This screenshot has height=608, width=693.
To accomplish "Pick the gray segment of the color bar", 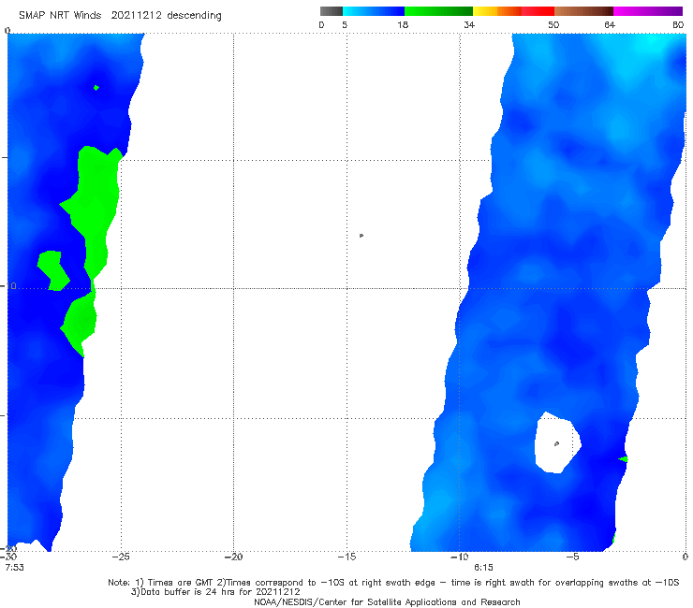I will [332, 11].
